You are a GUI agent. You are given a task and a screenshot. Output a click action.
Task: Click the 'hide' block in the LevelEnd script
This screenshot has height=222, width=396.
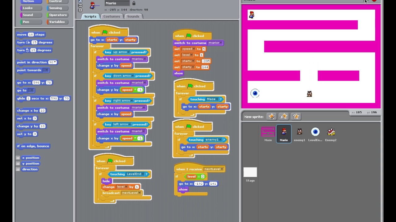pyautogui.click(x=106, y=181)
